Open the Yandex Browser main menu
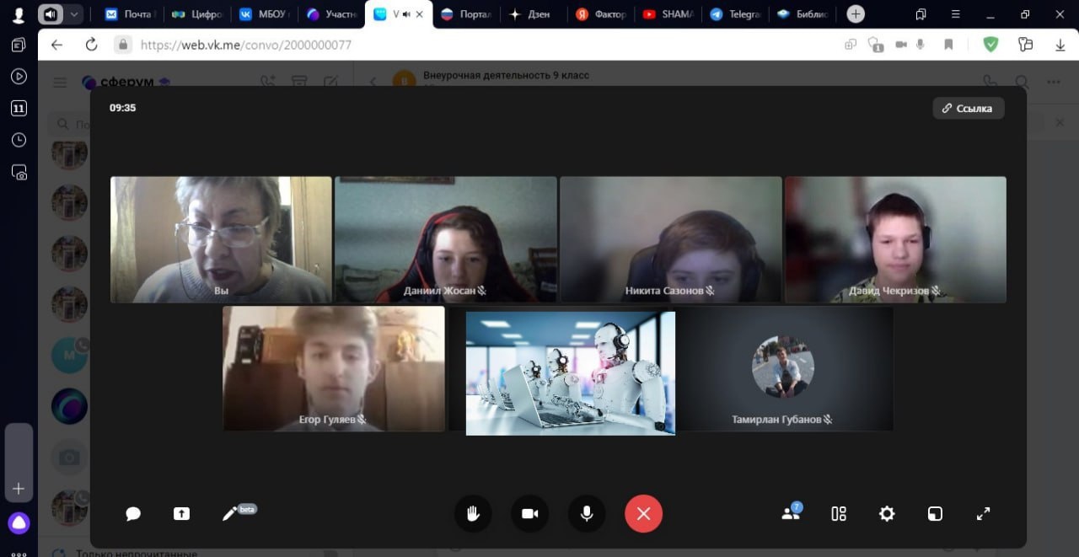Viewport: 1079px width, 557px height. click(x=955, y=14)
